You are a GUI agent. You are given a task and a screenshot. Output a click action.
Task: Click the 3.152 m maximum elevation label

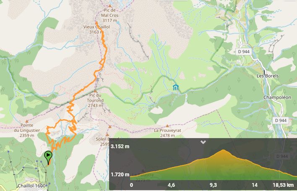120,146
